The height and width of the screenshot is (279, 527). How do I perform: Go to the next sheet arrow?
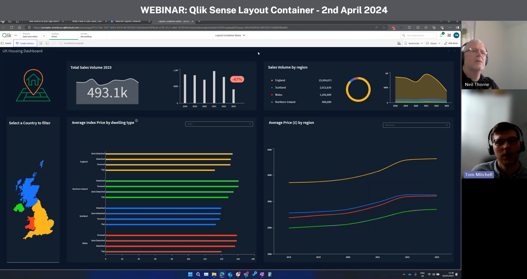pos(455,51)
